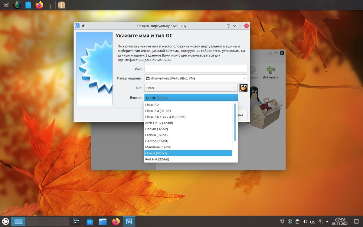Screen dimensions: 363x227
Task: Open the Тип type dropdown
Action: coord(191,88)
